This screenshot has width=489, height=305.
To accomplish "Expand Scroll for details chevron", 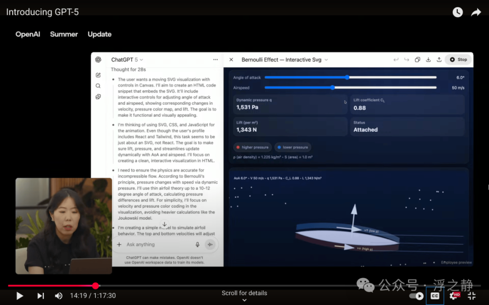I will tap(244, 300).
